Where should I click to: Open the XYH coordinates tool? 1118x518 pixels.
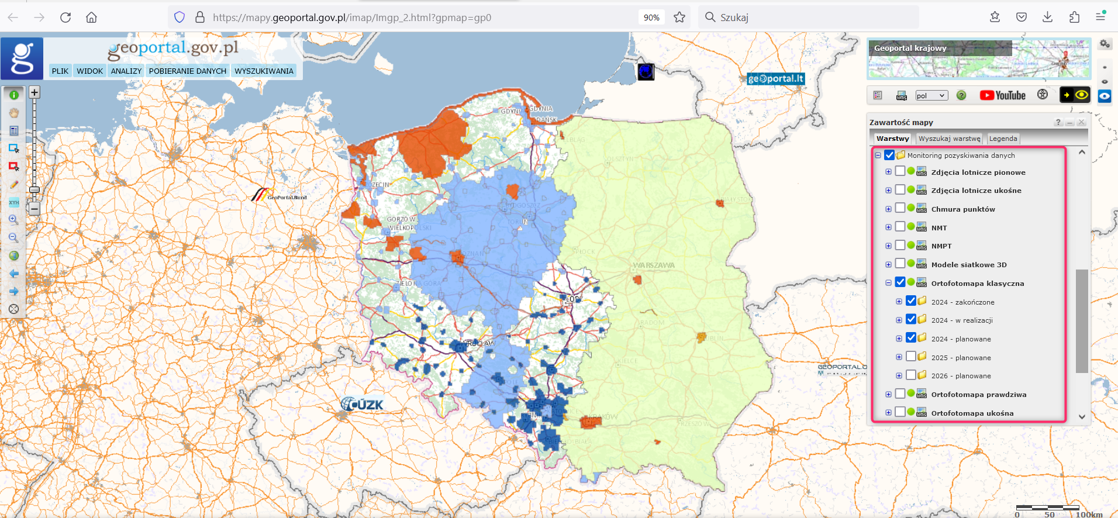(14, 202)
